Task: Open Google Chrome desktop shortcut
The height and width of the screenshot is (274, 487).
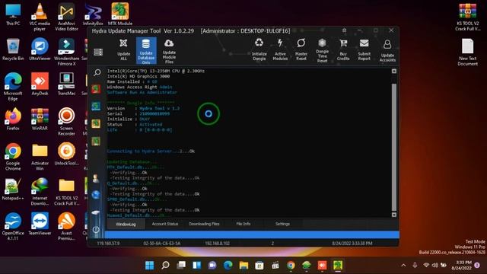Action: point(13,157)
